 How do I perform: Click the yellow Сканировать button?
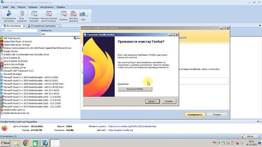[195, 115]
